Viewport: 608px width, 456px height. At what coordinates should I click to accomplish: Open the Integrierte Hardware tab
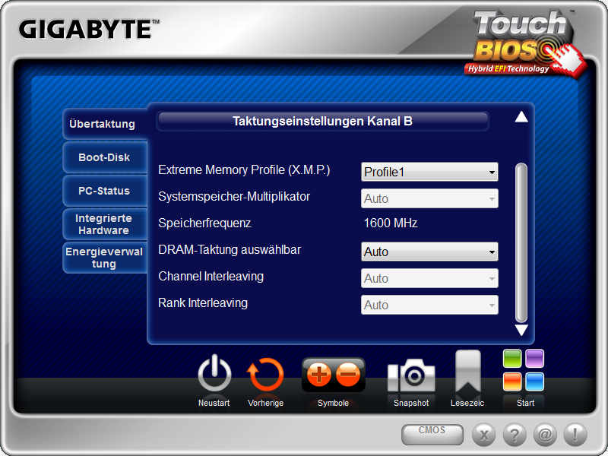point(105,224)
